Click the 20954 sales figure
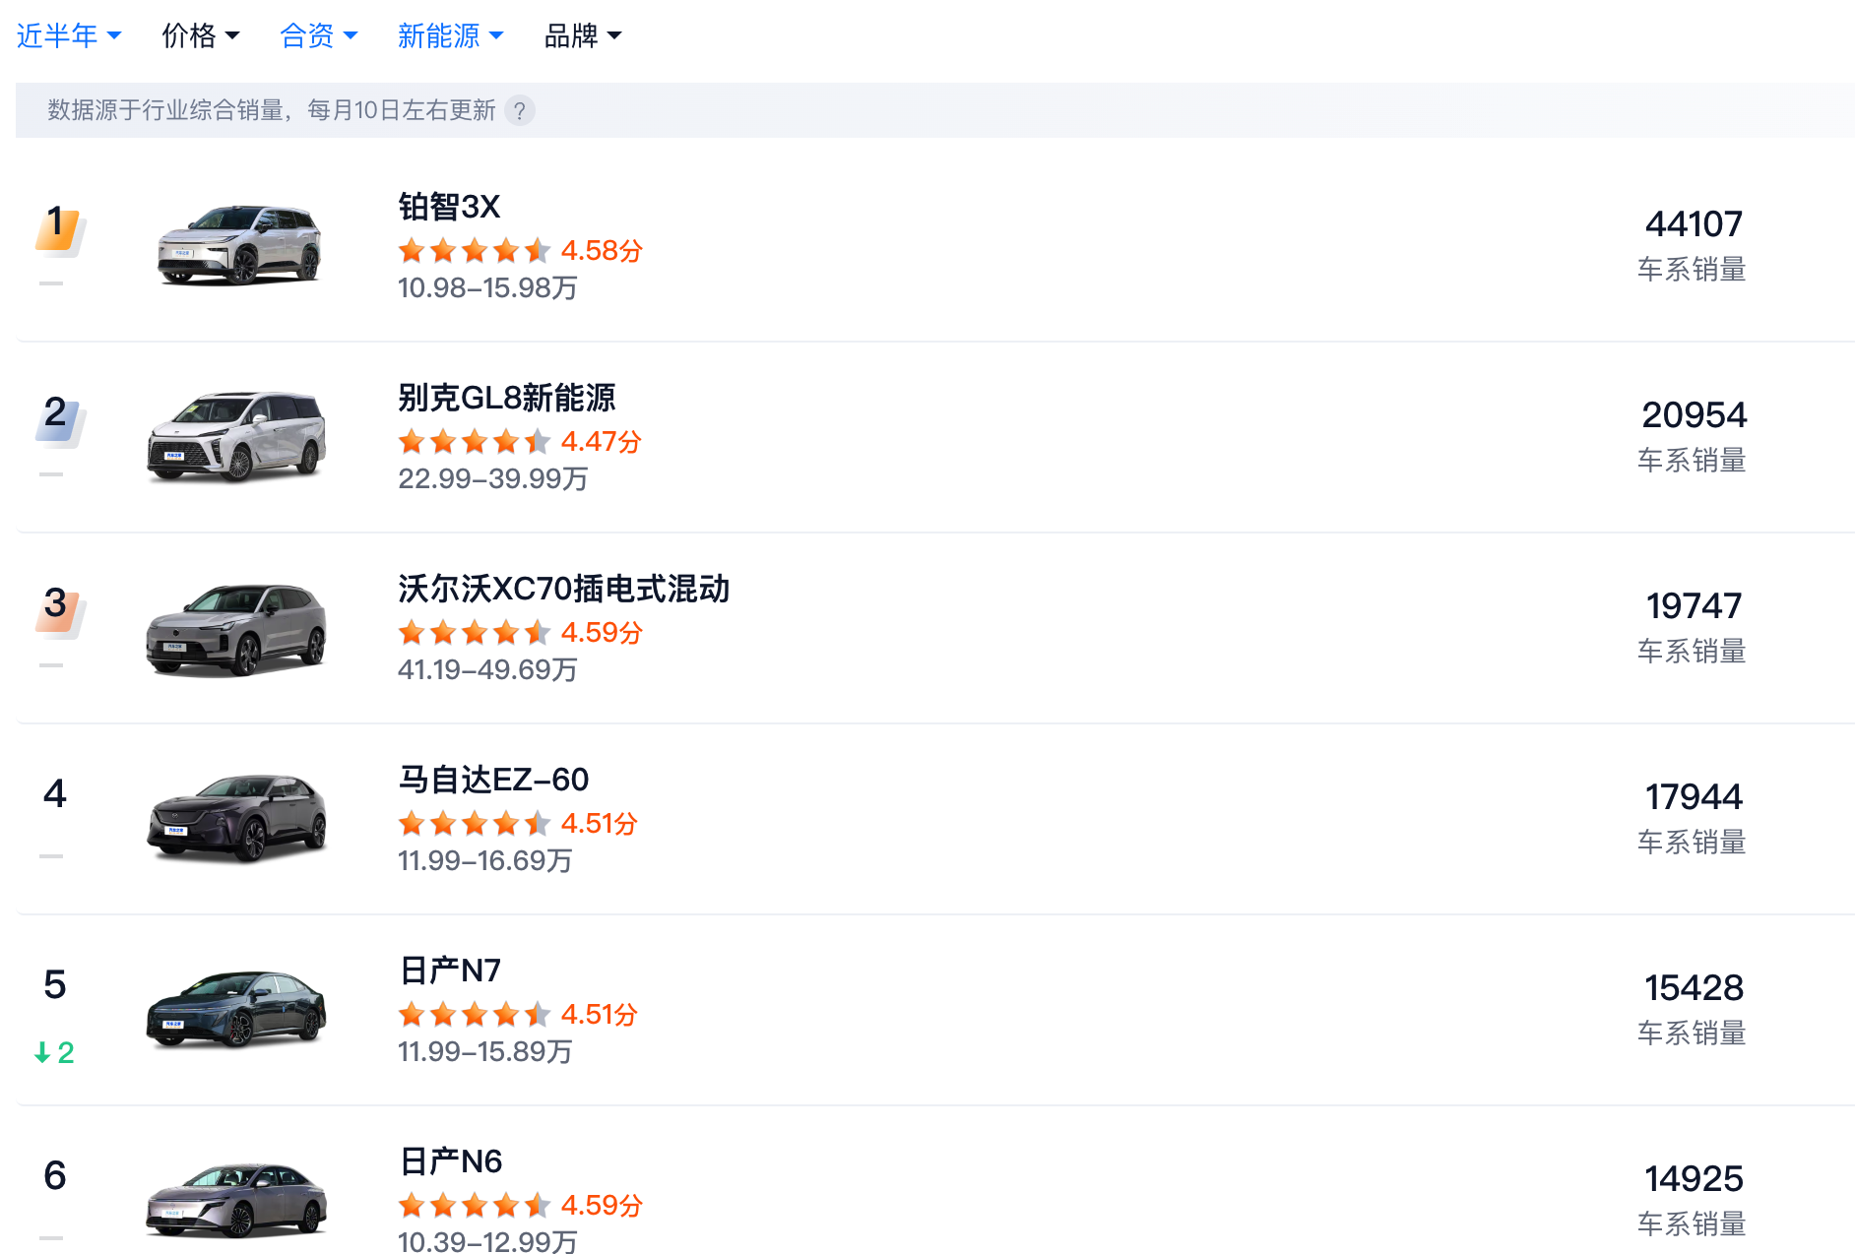Screen dimensions: 1855x1254 pos(1694,415)
